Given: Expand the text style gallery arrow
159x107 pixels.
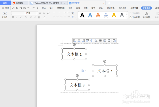Looking at the screenshot, I should (x=127, y=15).
